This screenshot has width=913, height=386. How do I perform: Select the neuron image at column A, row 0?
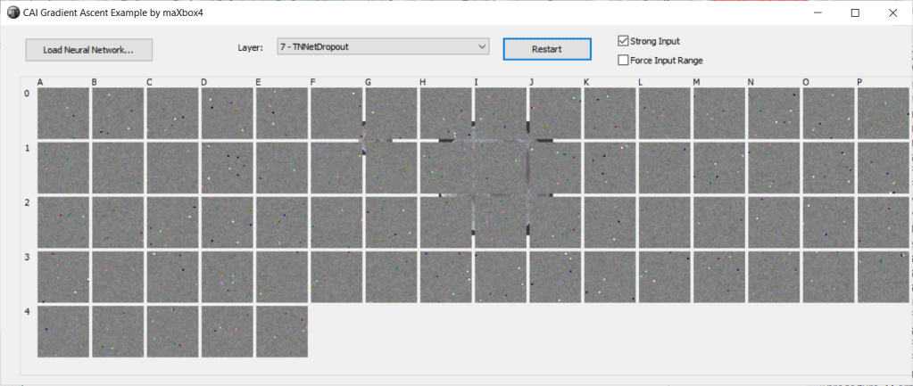(x=63, y=113)
